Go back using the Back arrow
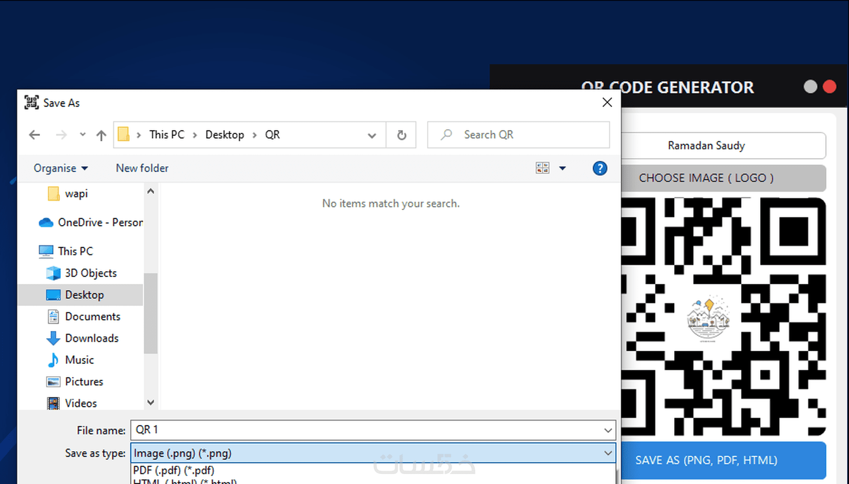The image size is (849, 484). (34, 135)
